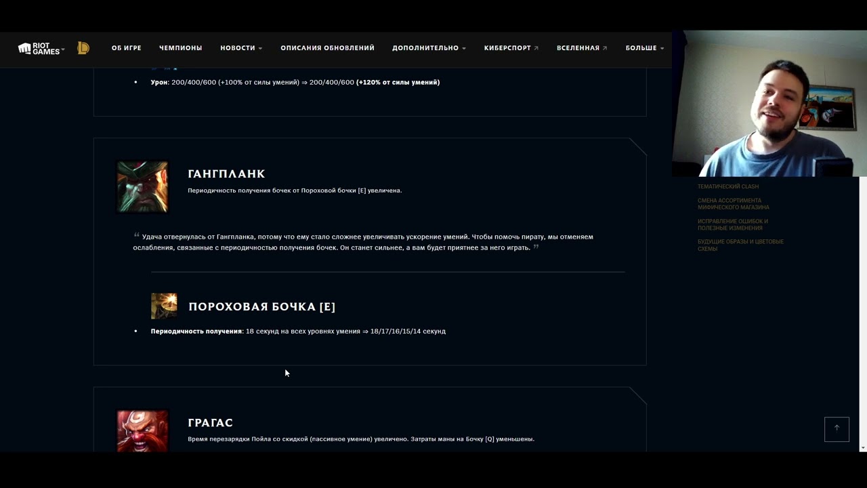Open the ОБ ИГРЕ menu item

pyautogui.click(x=127, y=48)
